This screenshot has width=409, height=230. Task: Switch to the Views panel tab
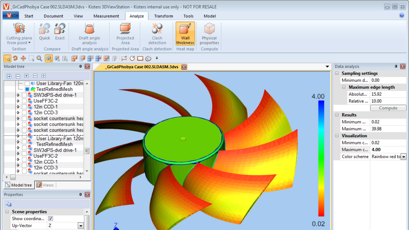click(x=46, y=185)
